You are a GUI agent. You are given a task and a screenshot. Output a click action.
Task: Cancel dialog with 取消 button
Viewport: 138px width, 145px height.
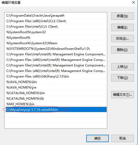[x=122, y=138]
